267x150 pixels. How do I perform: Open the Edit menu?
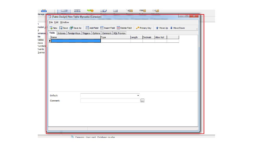(x=56, y=22)
